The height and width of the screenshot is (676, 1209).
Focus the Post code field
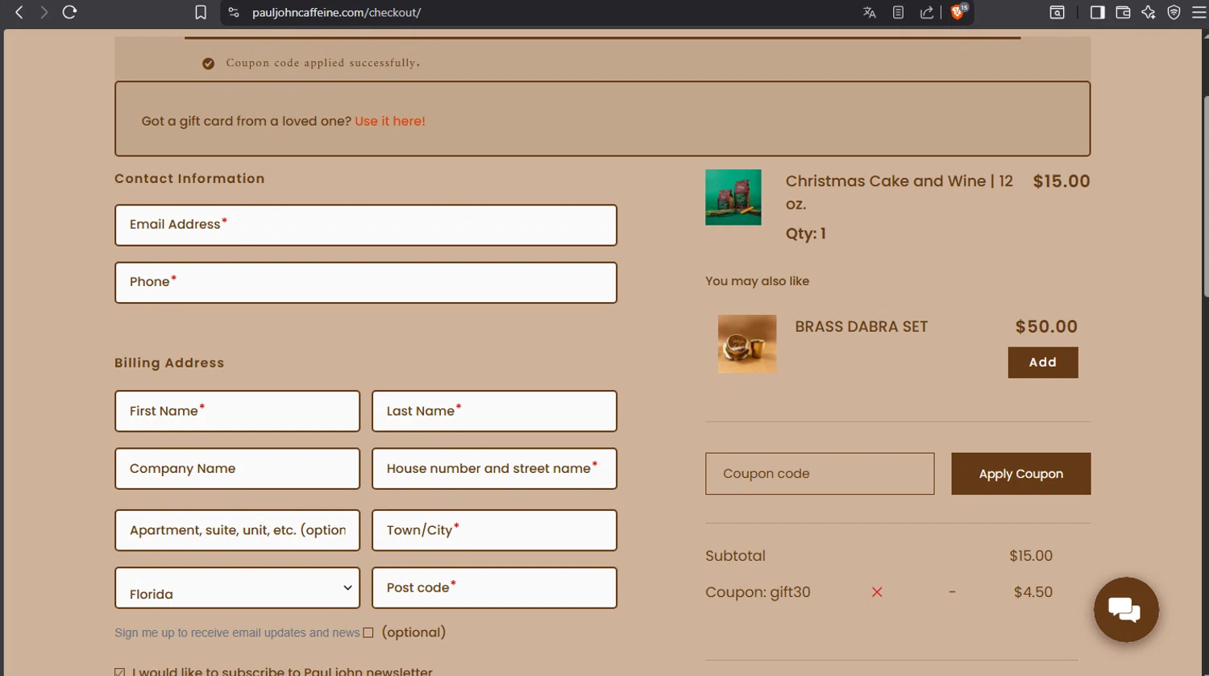point(494,588)
